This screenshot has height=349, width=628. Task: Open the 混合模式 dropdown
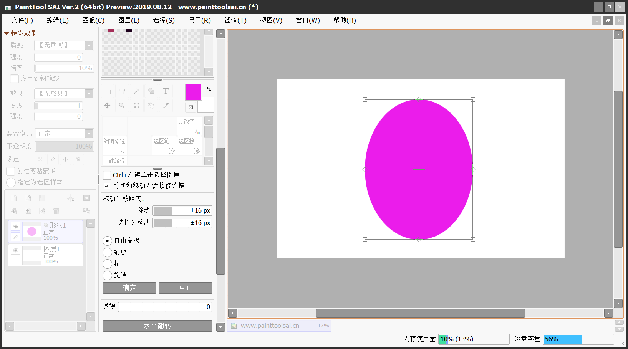click(x=89, y=134)
